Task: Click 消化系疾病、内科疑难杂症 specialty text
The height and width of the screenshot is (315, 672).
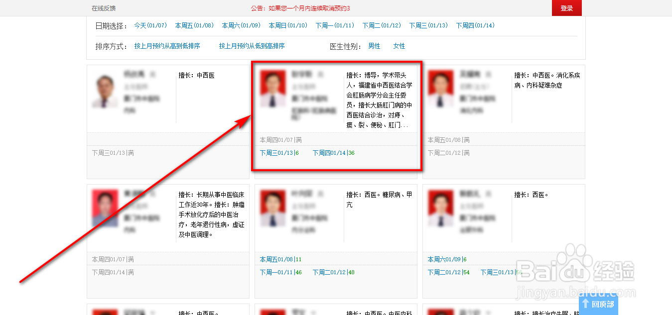Action: coord(547,81)
